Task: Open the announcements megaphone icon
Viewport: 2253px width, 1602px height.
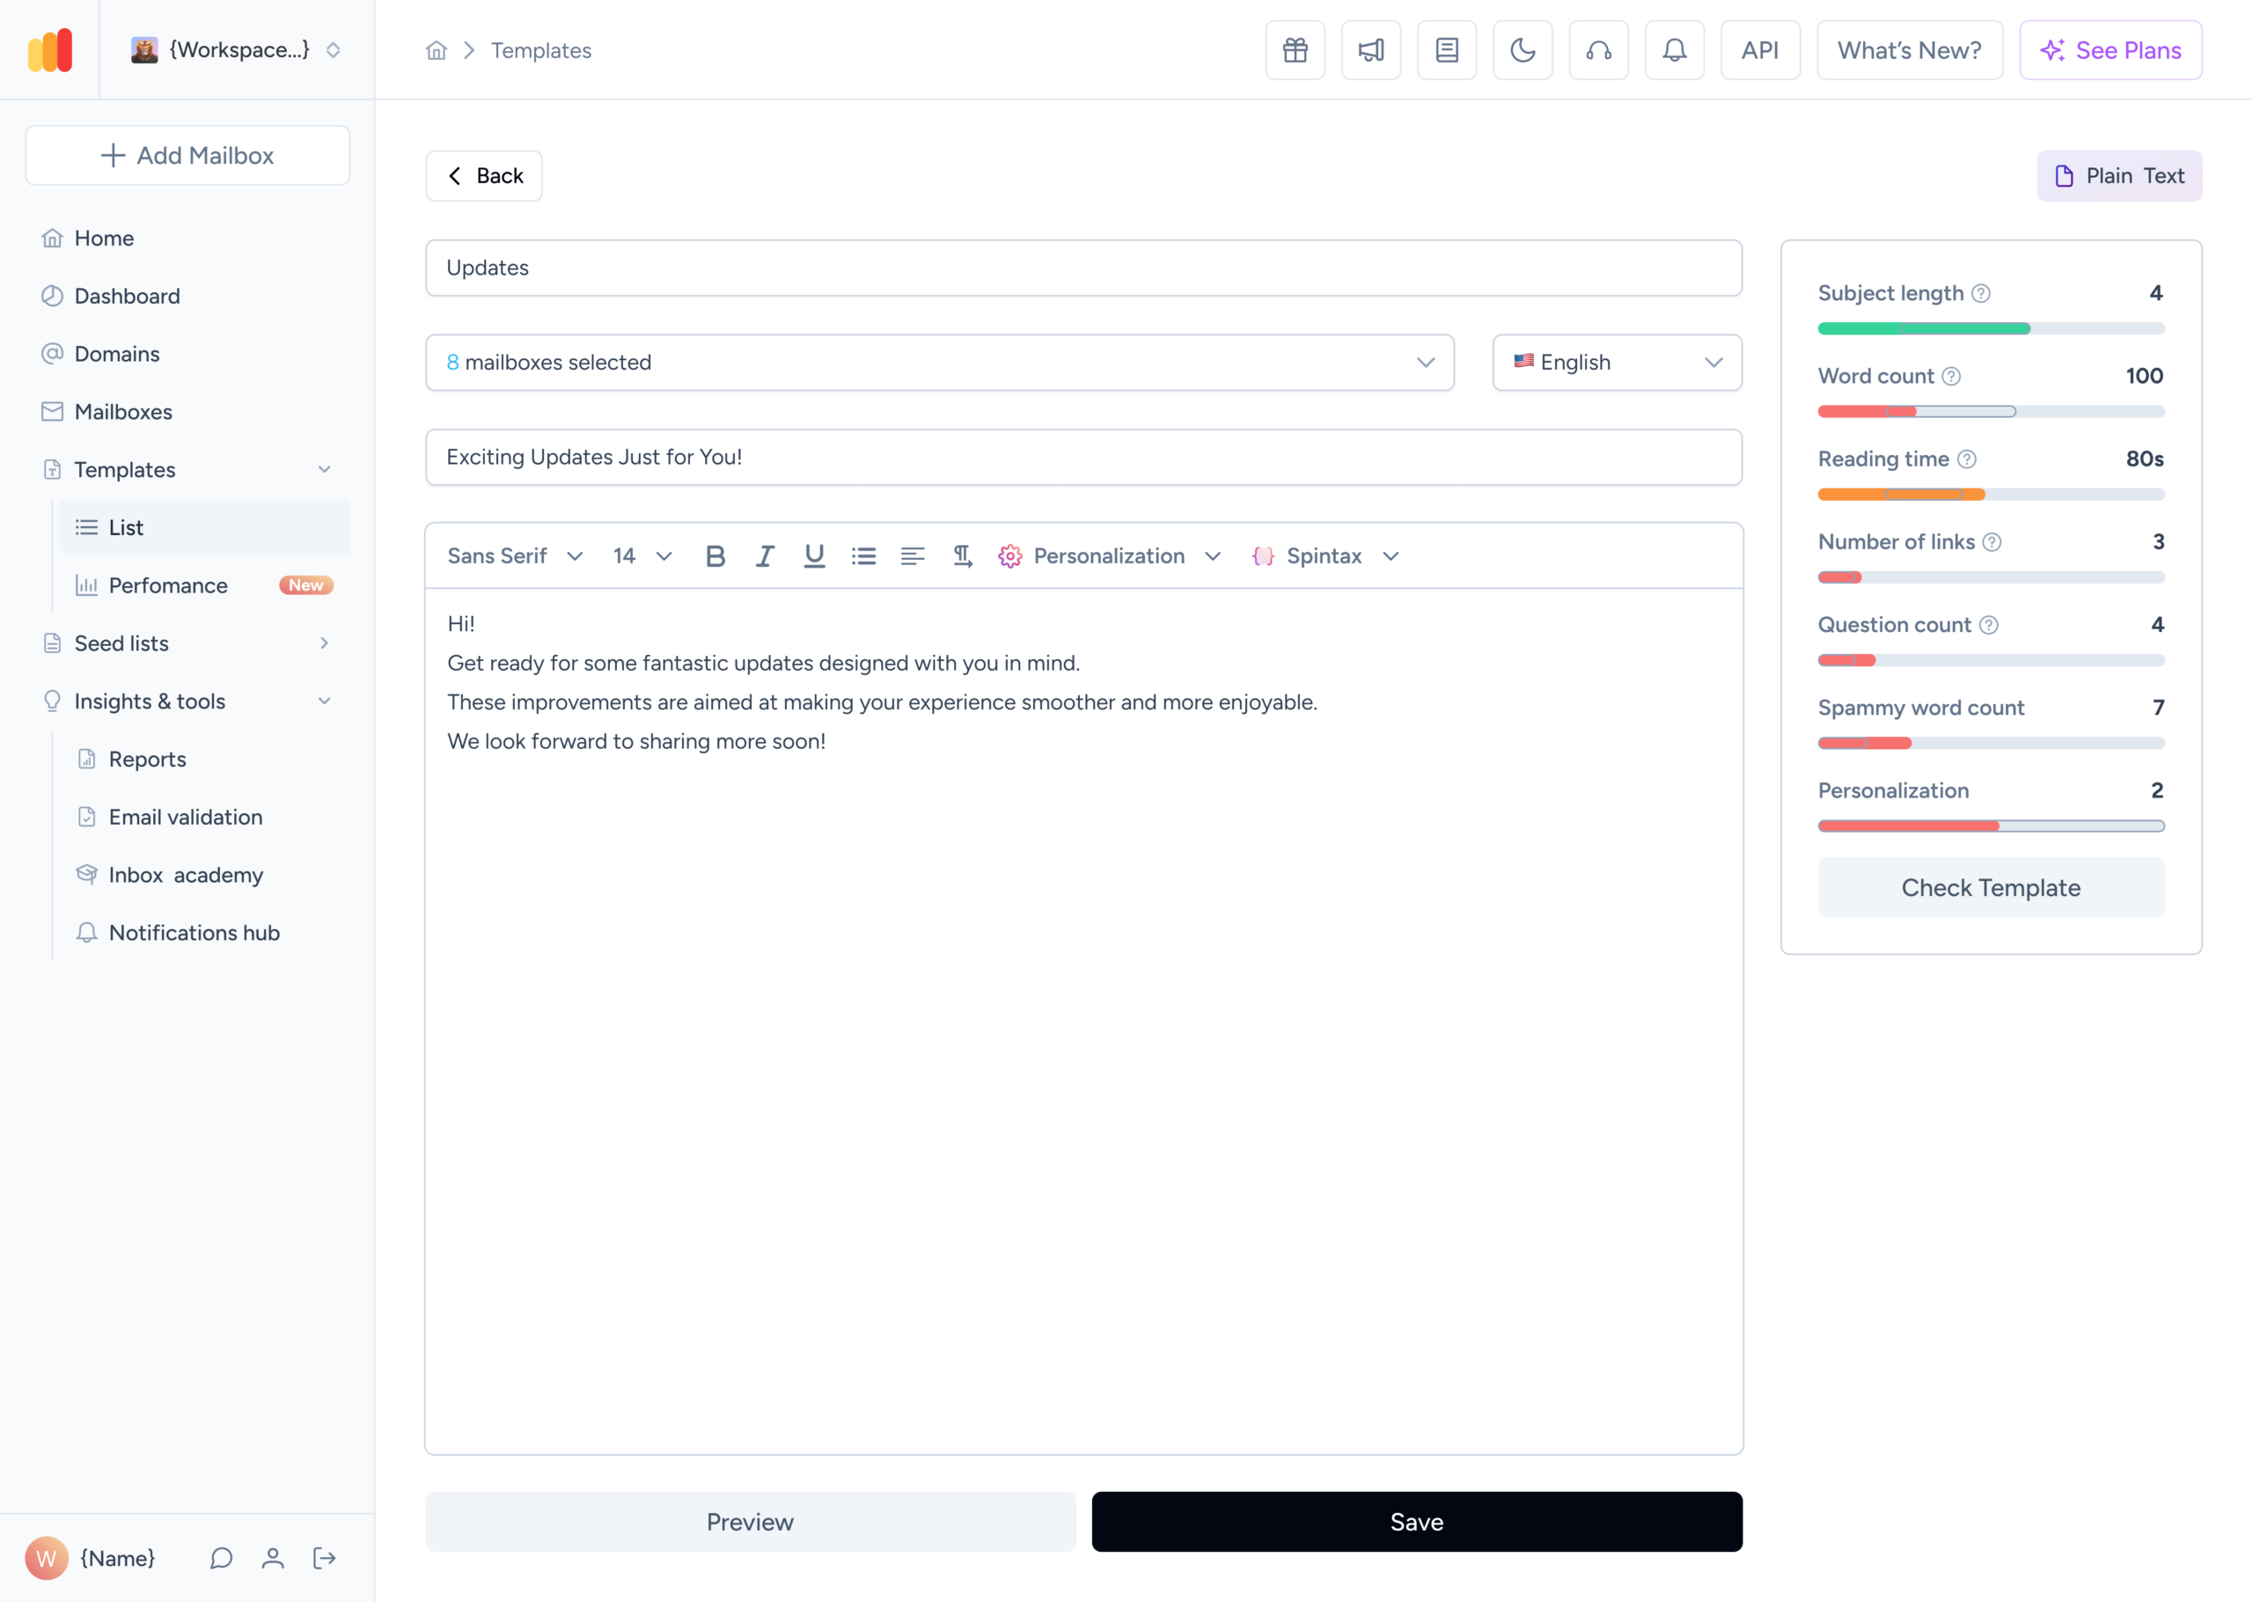Action: pyautogui.click(x=1370, y=49)
